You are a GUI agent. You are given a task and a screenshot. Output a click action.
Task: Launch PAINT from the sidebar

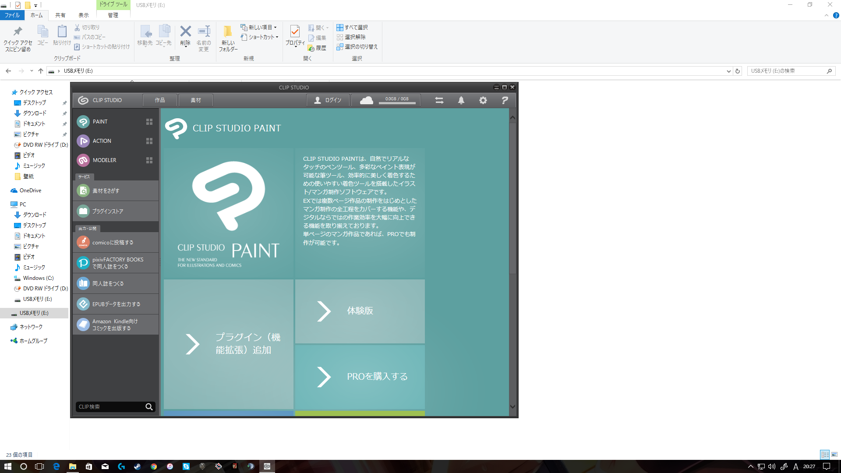(x=100, y=122)
